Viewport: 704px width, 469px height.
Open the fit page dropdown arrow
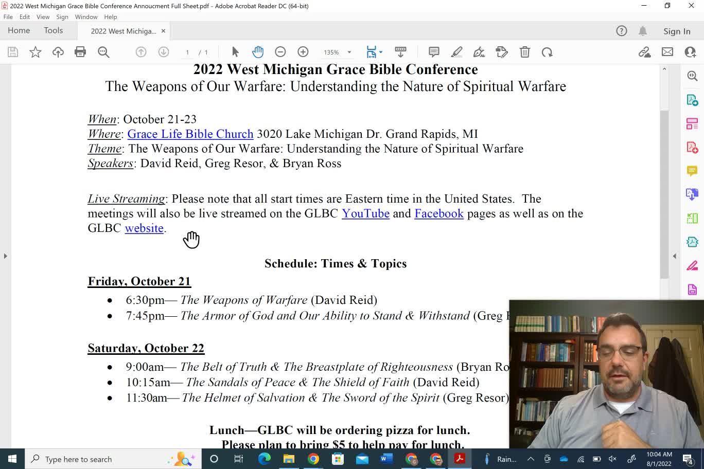point(381,52)
